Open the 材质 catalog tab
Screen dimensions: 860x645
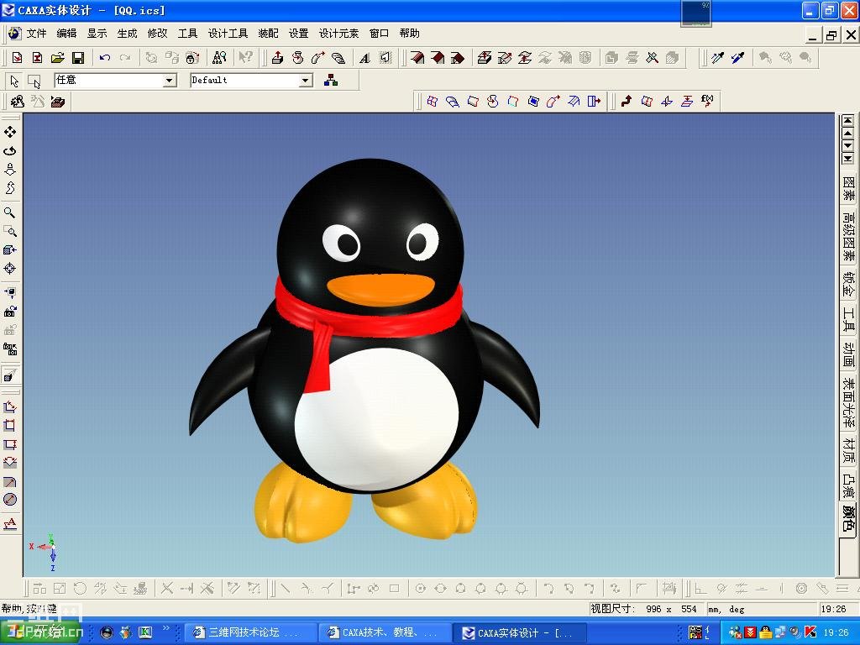tap(848, 449)
